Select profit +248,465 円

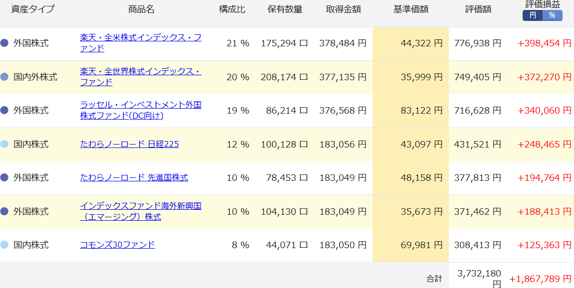tap(545, 144)
